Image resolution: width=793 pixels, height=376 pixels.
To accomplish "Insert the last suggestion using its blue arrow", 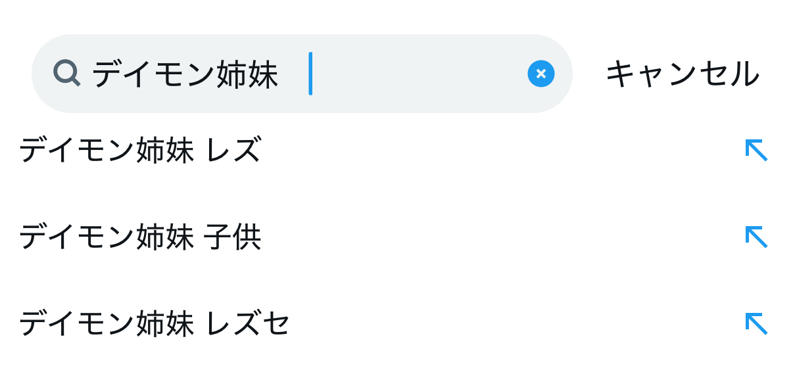I will [756, 323].
